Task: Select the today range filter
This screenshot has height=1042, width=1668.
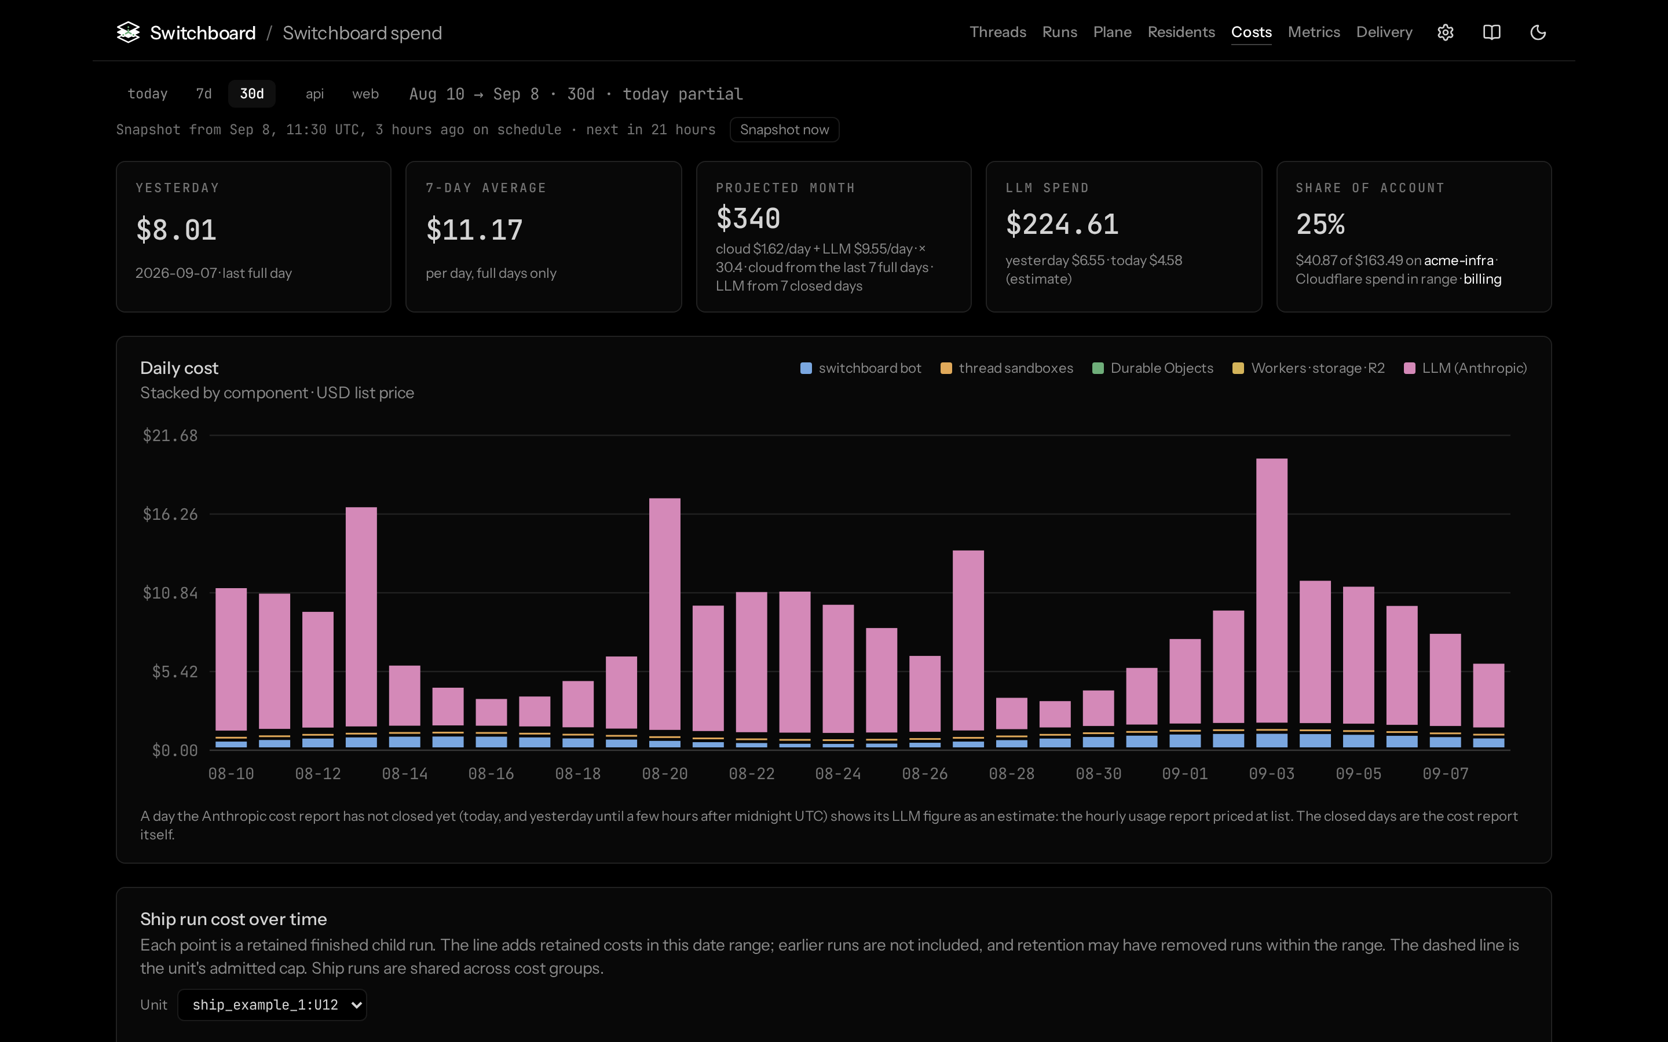Action: click(148, 94)
